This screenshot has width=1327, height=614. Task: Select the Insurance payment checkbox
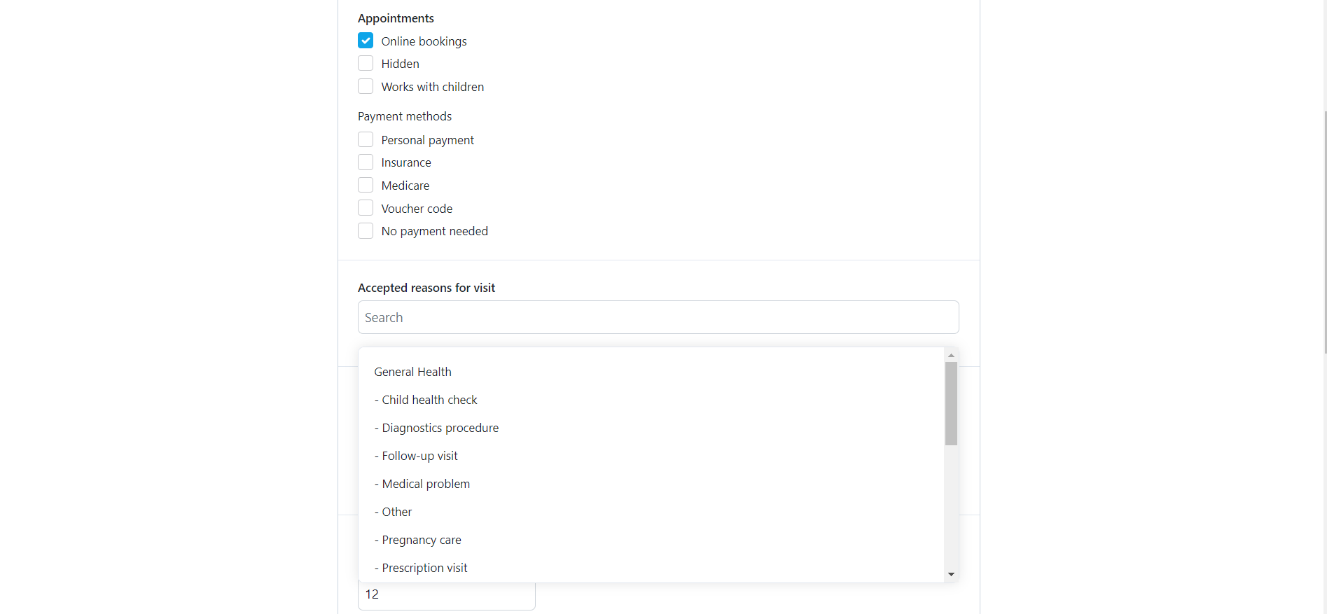(x=366, y=162)
